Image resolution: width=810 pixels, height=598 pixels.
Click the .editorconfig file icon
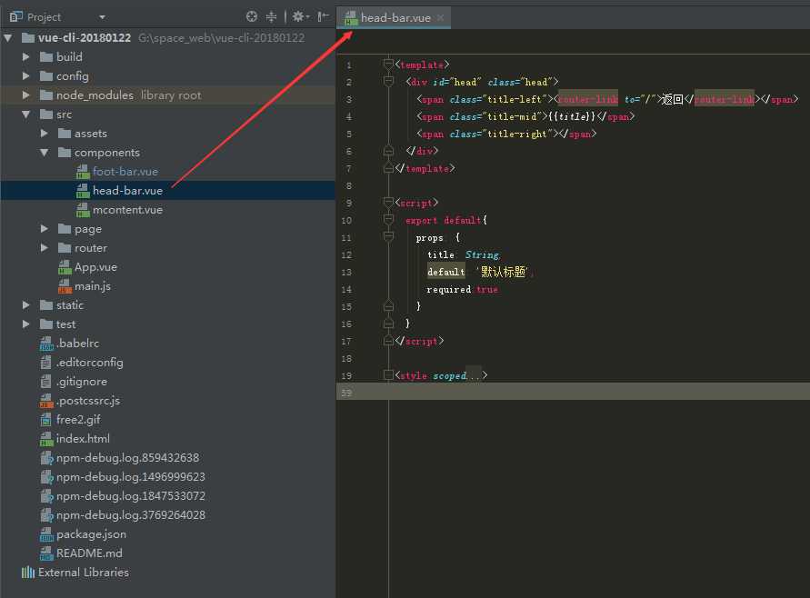coord(46,363)
